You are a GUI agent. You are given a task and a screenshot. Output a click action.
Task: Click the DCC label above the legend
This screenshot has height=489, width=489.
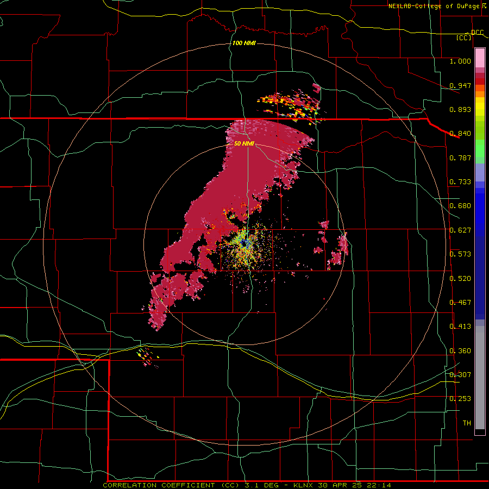(478, 32)
